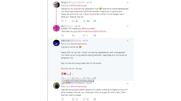
Task: Open @iamr2alonte mention in first tweet
Action: coord(90,14)
